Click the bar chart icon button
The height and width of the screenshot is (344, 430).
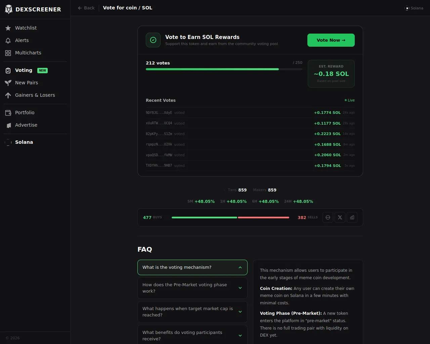(352, 217)
